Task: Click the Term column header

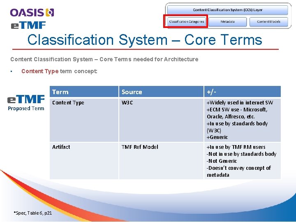Action: tap(84, 92)
